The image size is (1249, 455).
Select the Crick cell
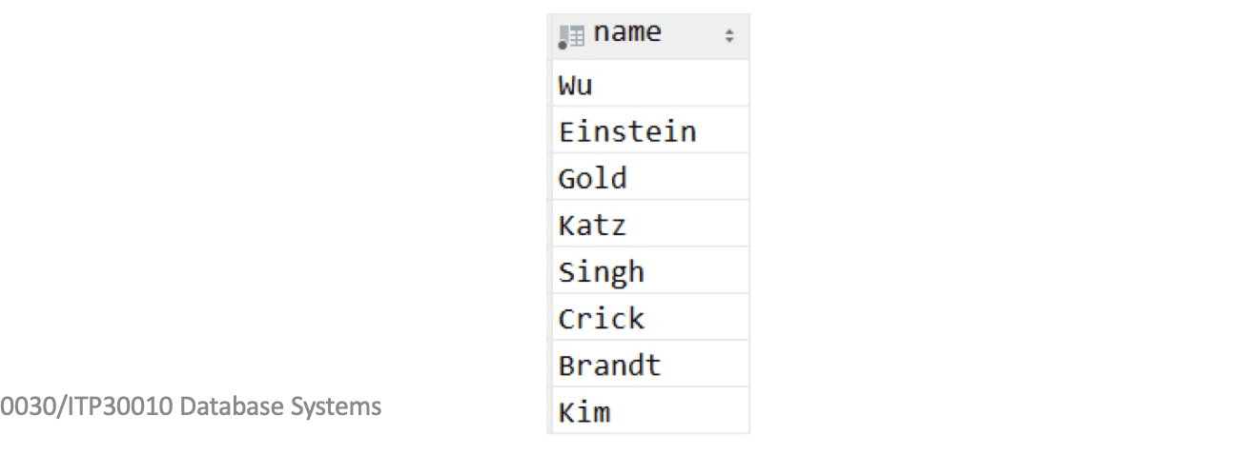pos(650,317)
